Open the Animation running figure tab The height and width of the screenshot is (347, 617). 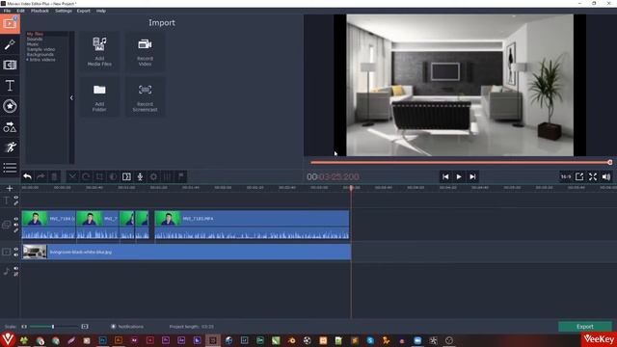click(x=10, y=147)
